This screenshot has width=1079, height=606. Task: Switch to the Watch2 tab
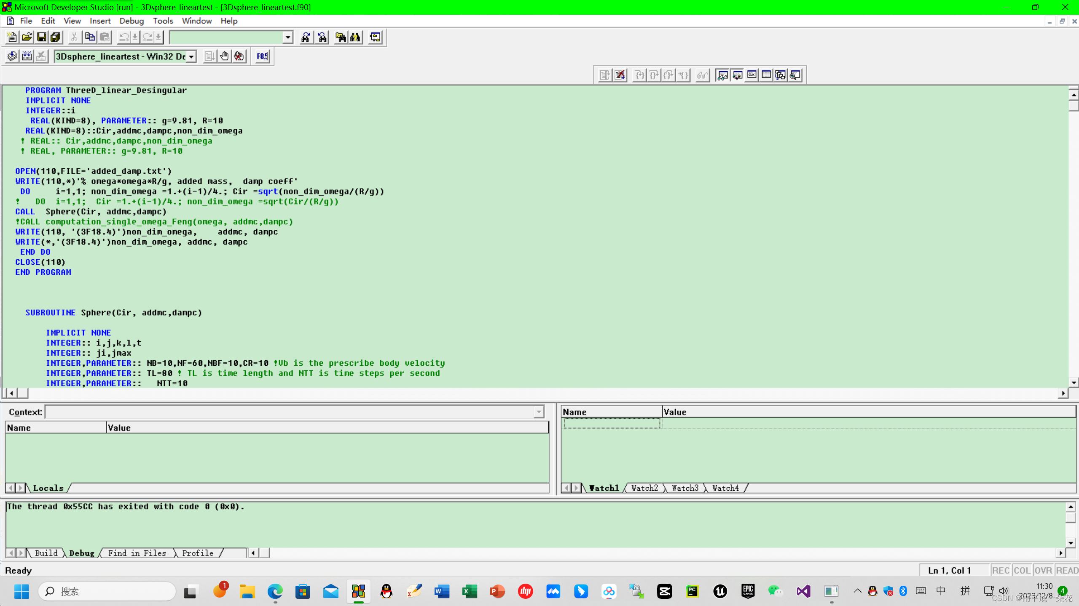(x=644, y=488)
